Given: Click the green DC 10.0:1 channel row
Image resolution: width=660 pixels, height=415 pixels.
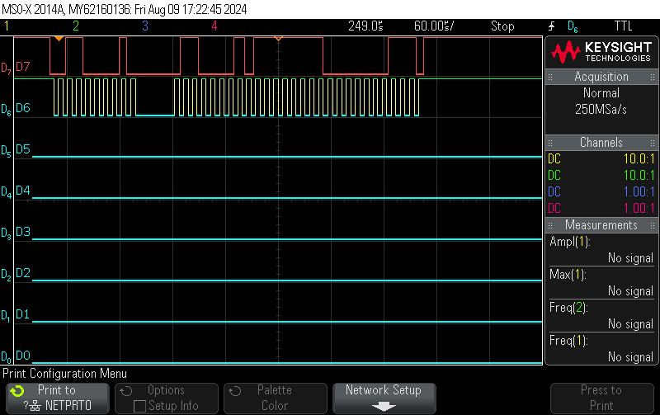Looking at the screenshot, I should click(601, 175).
